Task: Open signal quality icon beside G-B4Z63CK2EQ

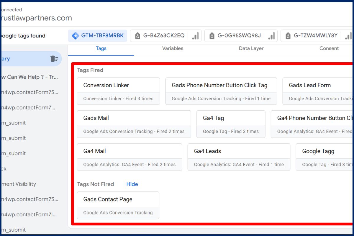Action: (196, 36)
